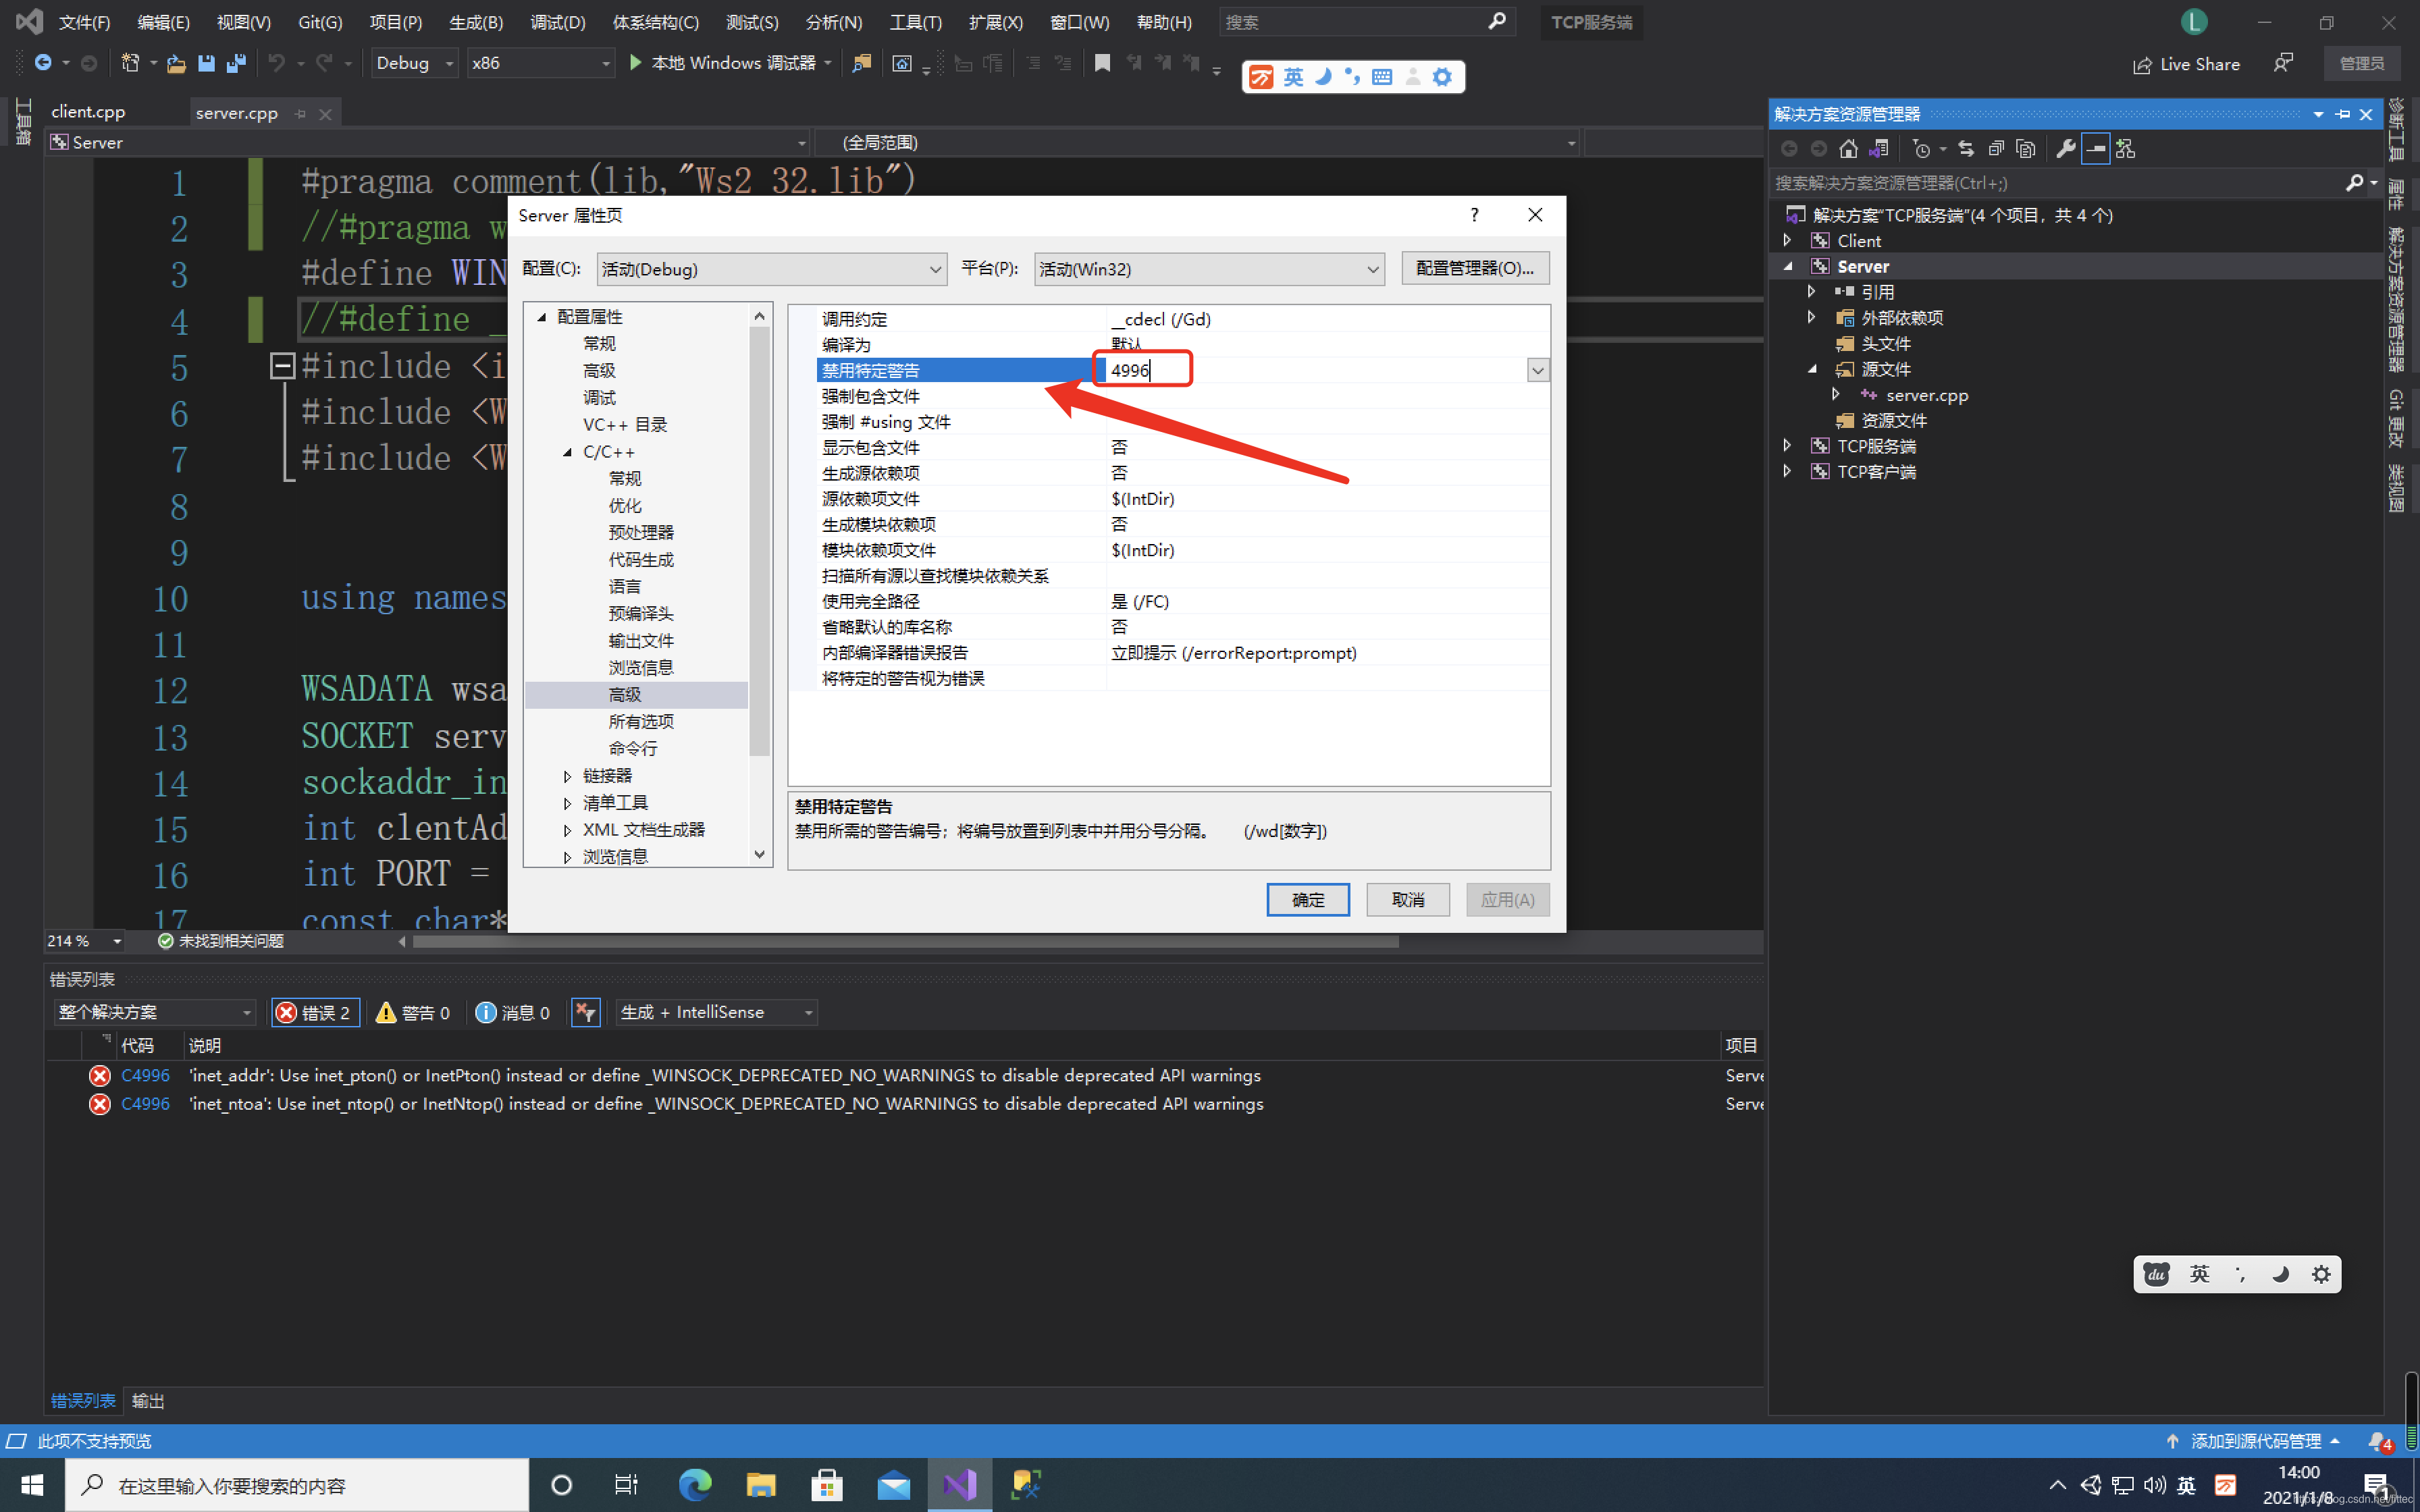
Task: Open Microsoft Edge from the taskbar
Action: coord(695,1485)
